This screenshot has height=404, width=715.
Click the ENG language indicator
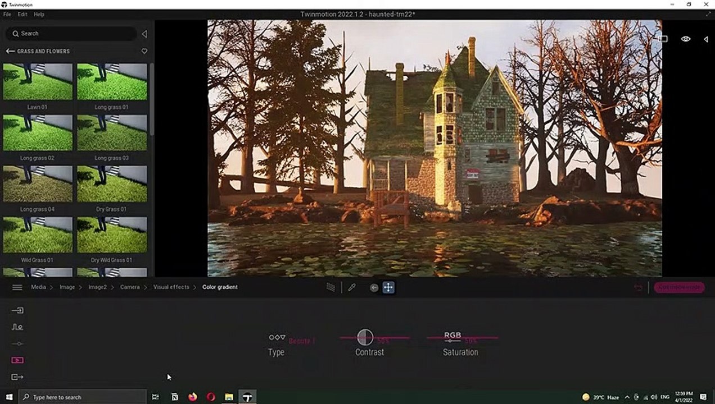665,397
